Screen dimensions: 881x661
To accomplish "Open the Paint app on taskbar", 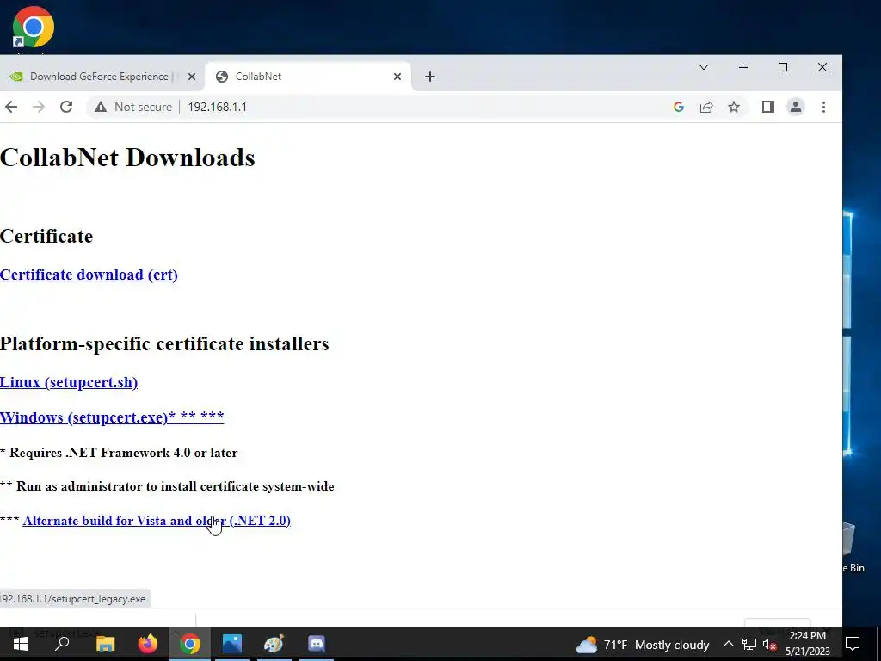I will tap(274, 644).
